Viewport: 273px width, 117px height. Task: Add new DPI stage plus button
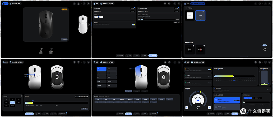click(6, 99)
